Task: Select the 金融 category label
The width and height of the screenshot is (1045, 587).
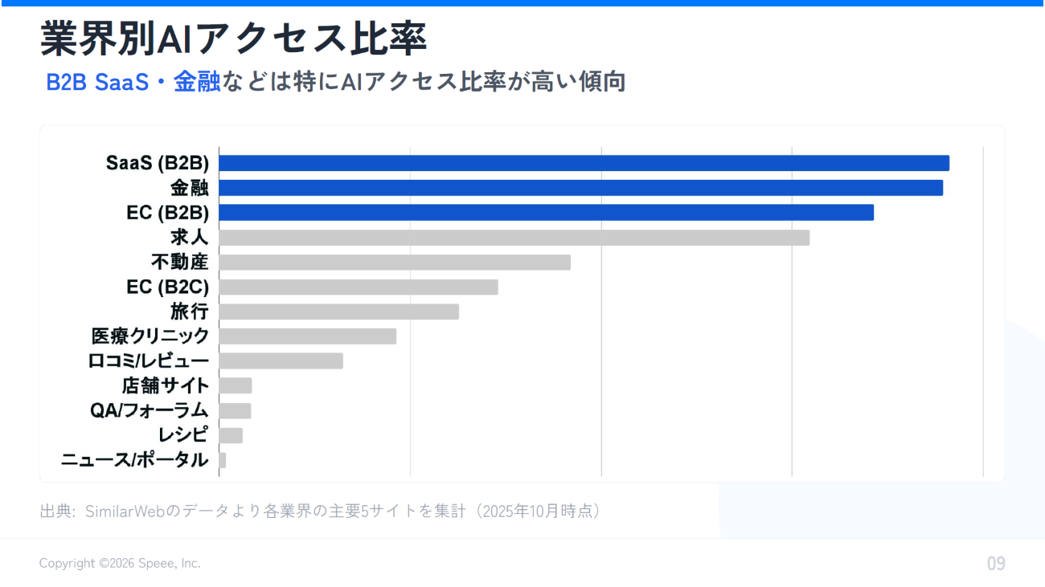Action: click(x=190, y=188)
